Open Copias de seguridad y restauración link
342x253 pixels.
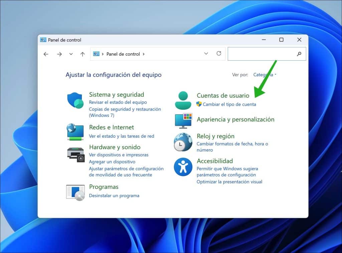tap(125, 112)
